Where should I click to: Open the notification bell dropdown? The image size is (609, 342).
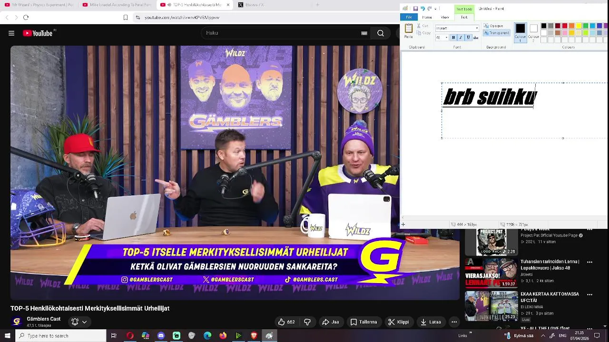(79, 322)
